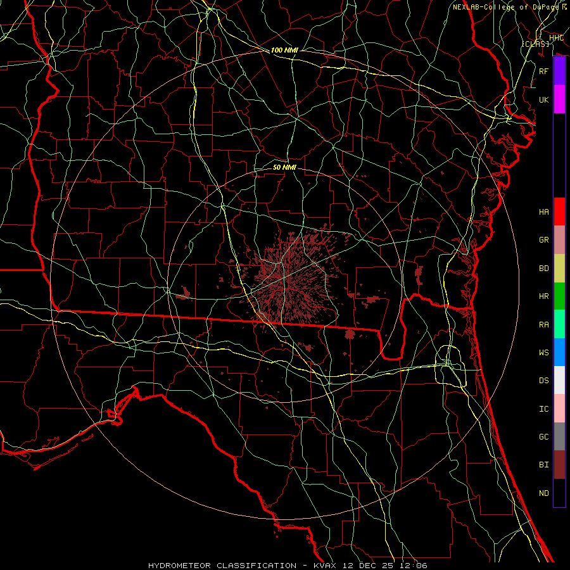Click the BI dark red legend swatch
This screenshot has height=570, width=570.
click(559, 464)
